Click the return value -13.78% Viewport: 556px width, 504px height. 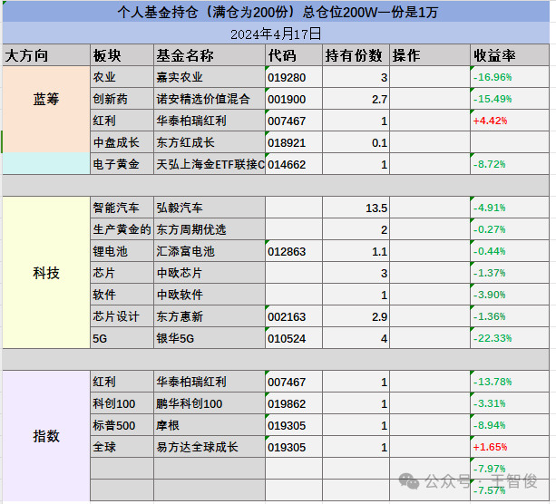pos(510,382)
